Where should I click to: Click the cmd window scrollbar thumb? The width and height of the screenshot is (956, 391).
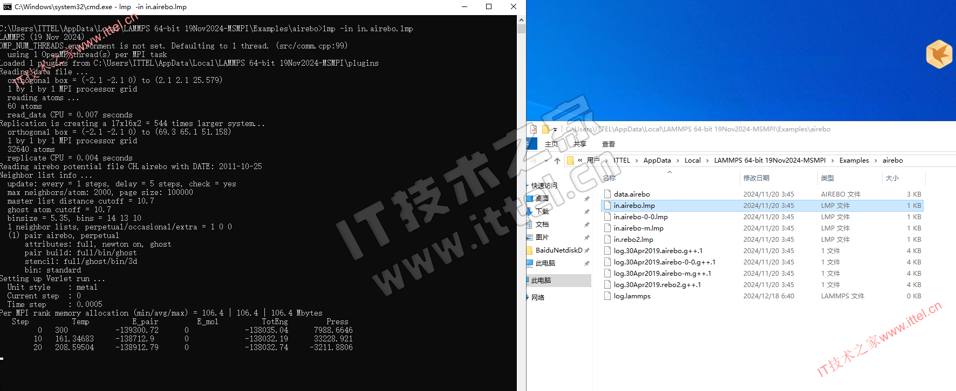pos(521,29)
